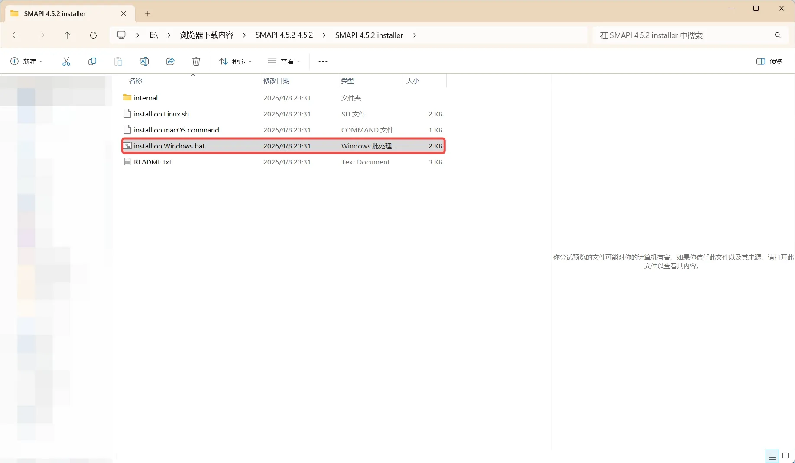Delete the selected file

pyautogui.click(x=196, y=61)
